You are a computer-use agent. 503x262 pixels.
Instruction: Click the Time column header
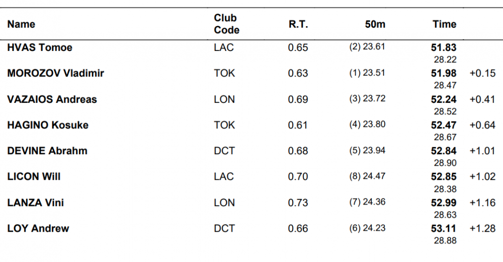444,24
